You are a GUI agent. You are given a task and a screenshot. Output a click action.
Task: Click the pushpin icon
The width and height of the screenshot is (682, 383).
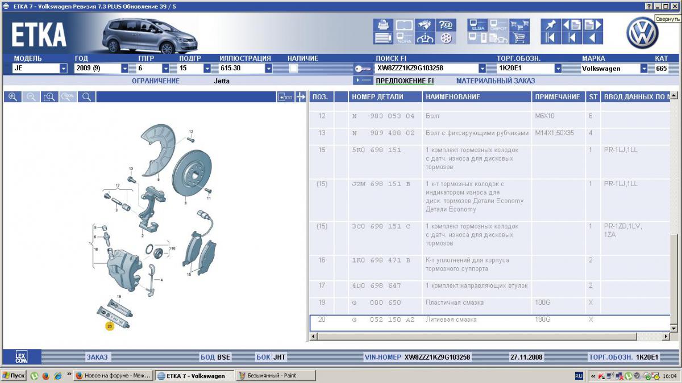pos(550,25)
